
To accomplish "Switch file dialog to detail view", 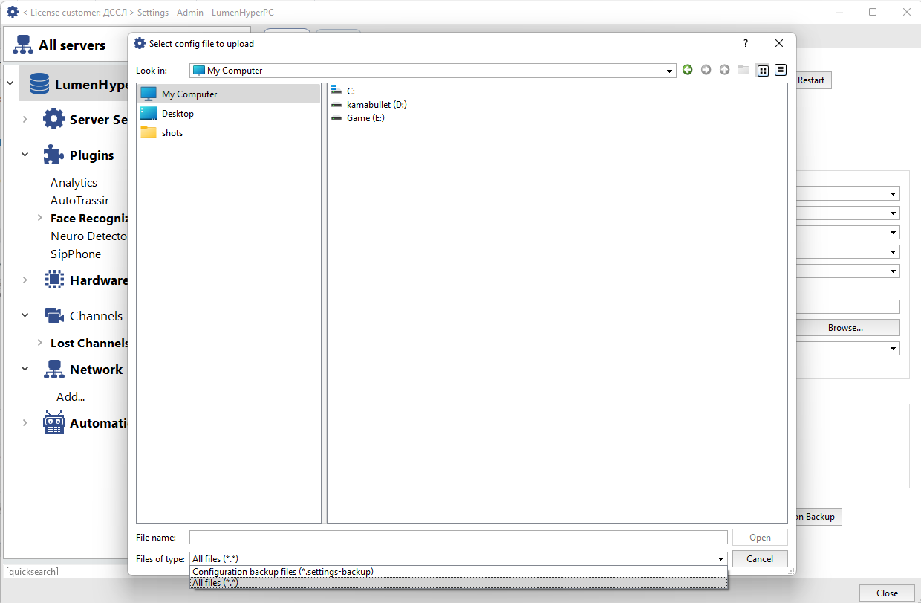I will 780,70.
